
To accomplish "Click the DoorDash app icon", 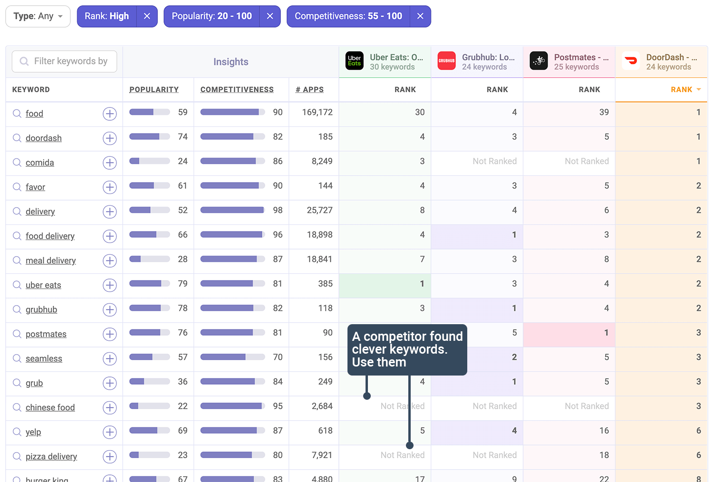I will (631, 61).
